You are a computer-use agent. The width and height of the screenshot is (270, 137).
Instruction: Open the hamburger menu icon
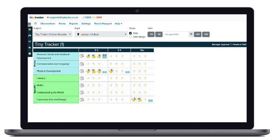tap(30, 24)
